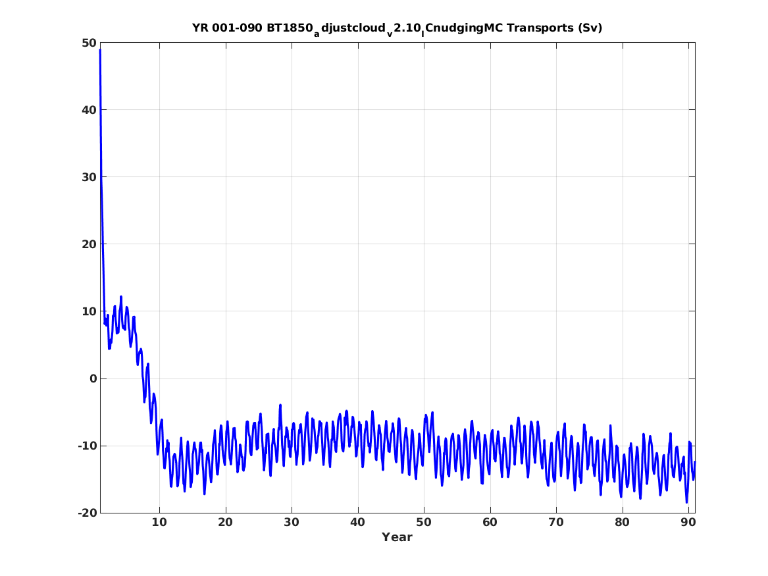Viewport: 768px width, 576px height.
Task: Click x-axis tick label '20'
Action: [x=225, y=522]
